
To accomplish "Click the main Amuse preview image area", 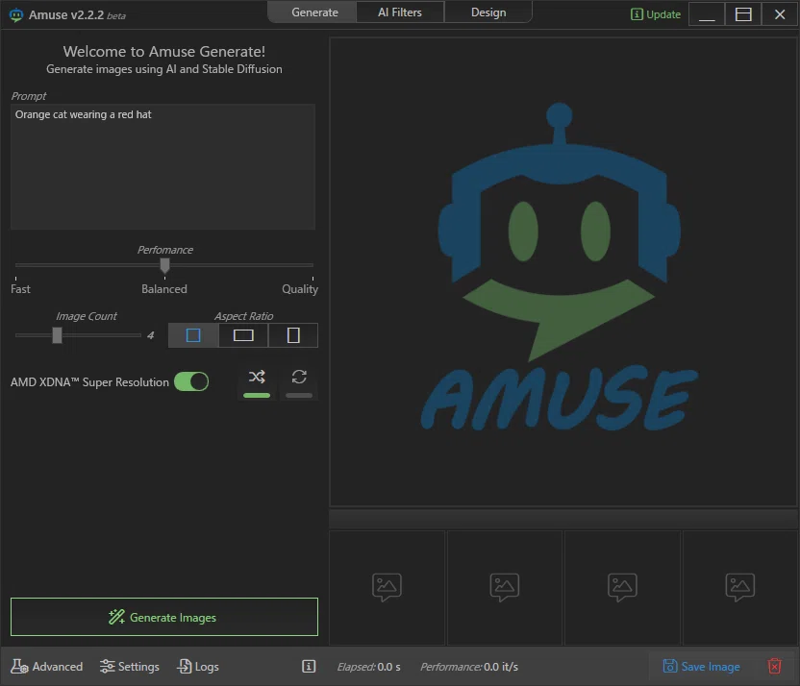I will click(563, 272).
